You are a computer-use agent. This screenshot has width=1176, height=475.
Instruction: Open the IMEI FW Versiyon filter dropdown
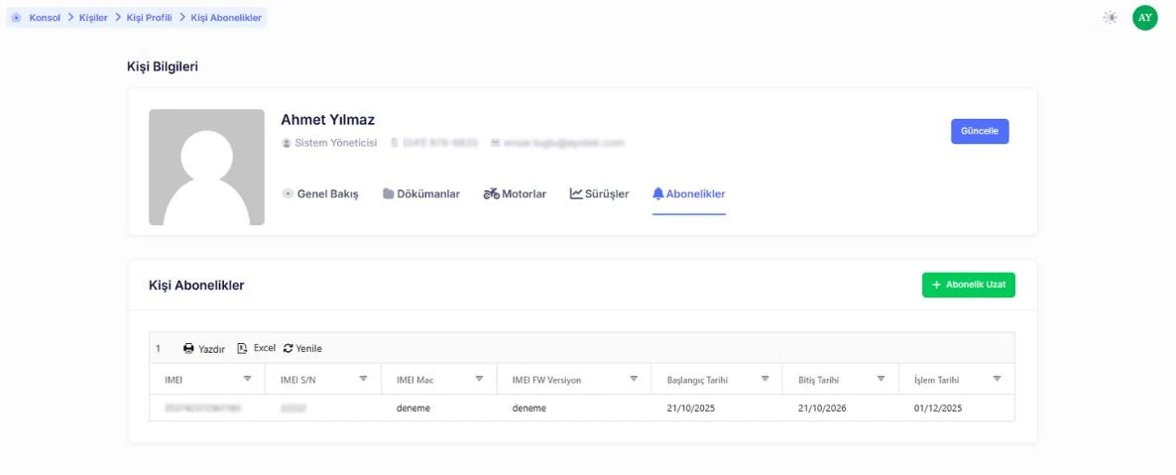[634, 379]
